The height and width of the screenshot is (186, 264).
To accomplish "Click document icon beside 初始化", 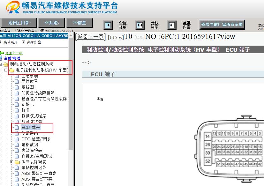I will tap(17, 105).
